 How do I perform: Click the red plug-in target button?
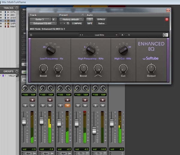coord(167,19)
